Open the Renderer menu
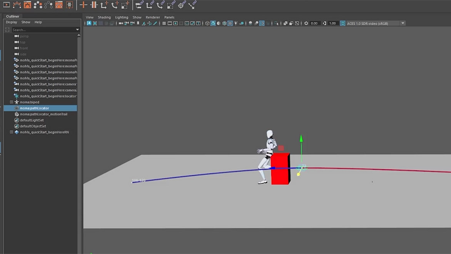Screen dimensions: 451x254 click(153, 17)
